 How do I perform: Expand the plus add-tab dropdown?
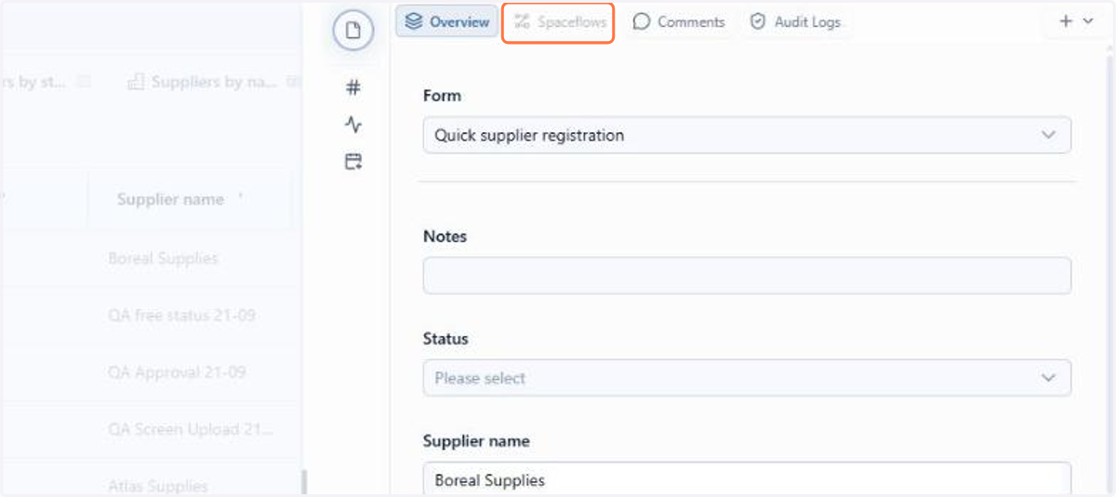click(x=1076, y=21)
